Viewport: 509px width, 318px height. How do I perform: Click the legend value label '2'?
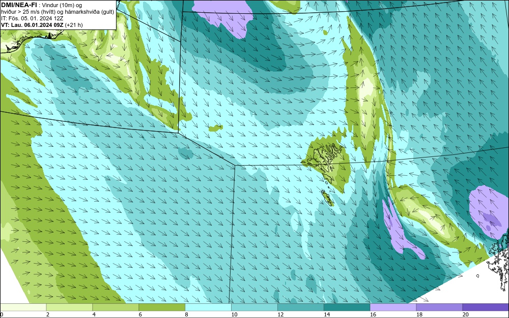pyautogui.click(x=48, y=314)
